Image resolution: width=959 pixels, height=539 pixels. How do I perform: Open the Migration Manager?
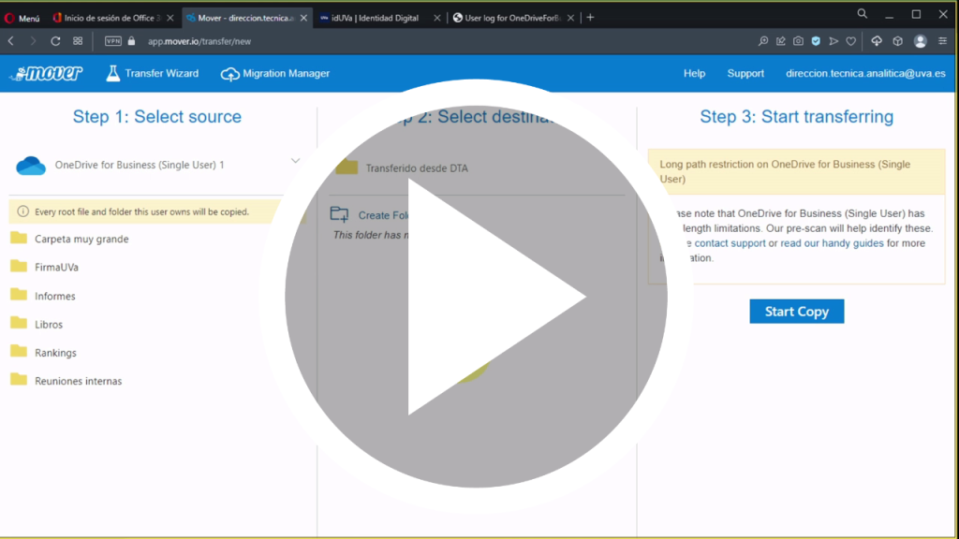coord(274,73)
